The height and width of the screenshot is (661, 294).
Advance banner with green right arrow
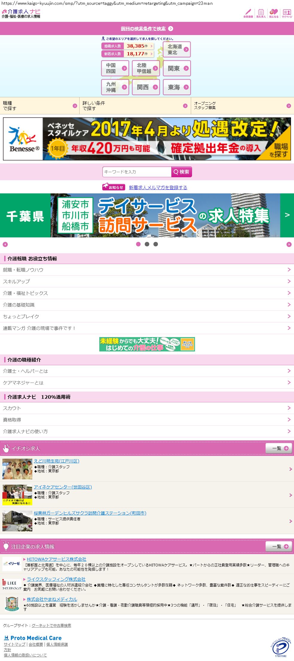pos(287,215)
